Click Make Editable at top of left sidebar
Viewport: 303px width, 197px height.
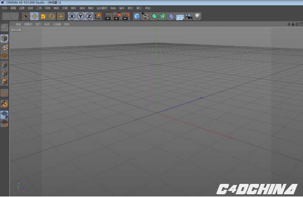(x=4, y=28)
